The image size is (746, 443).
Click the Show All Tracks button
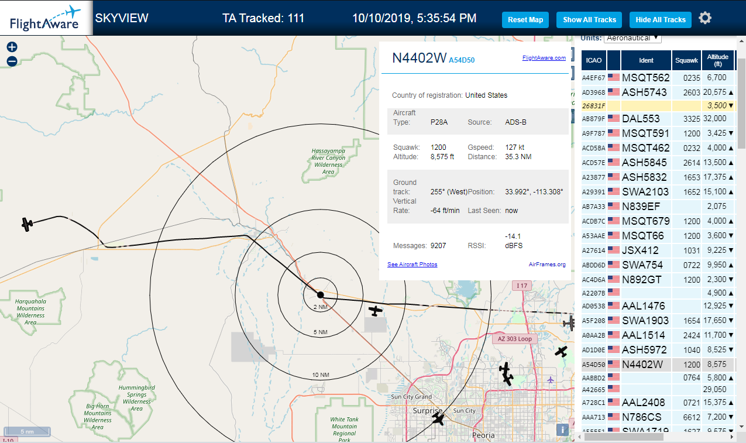pos(589,20)
